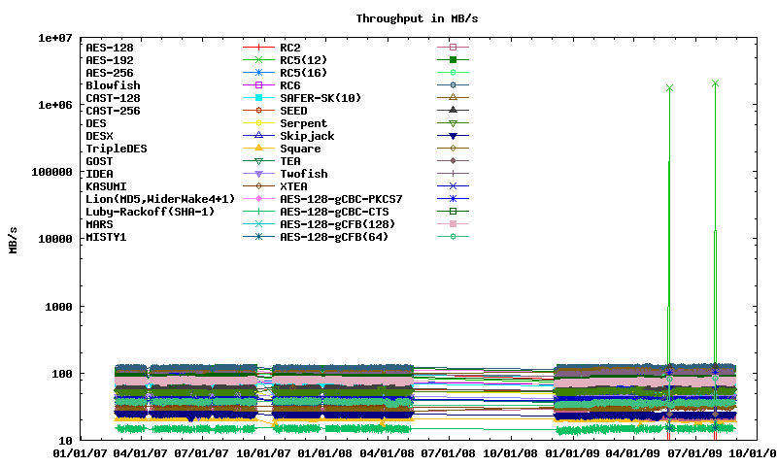Click the KASUMI legend label
Viewport: 777px width, 466px height.
coord(106,185)
